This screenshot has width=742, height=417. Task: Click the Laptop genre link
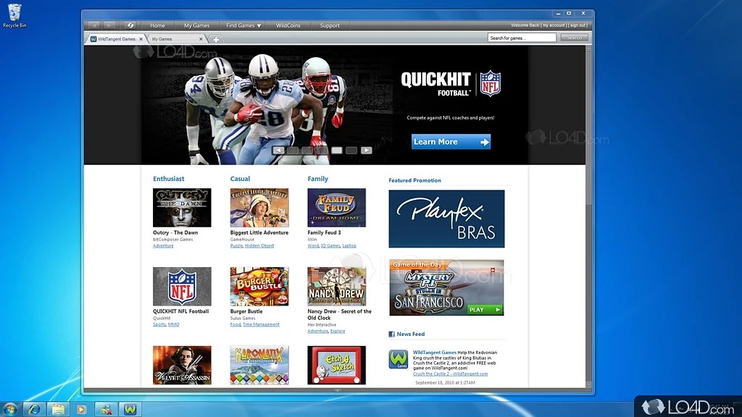(x=349, y=246)
